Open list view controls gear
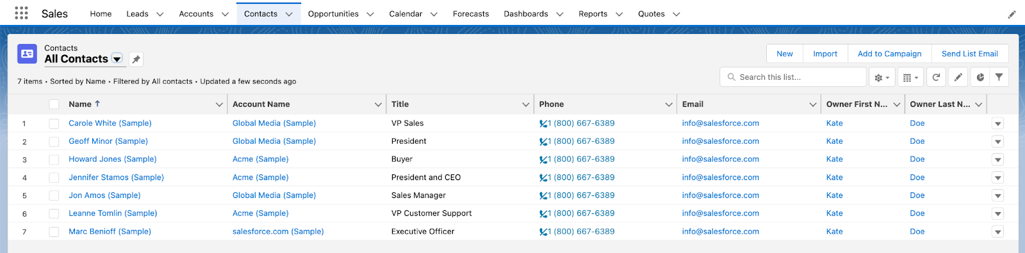 [x=882, y=77]
